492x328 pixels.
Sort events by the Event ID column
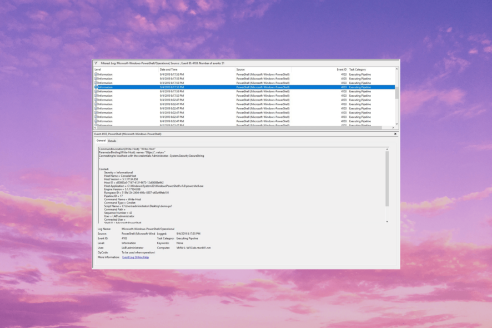(343, 70)
